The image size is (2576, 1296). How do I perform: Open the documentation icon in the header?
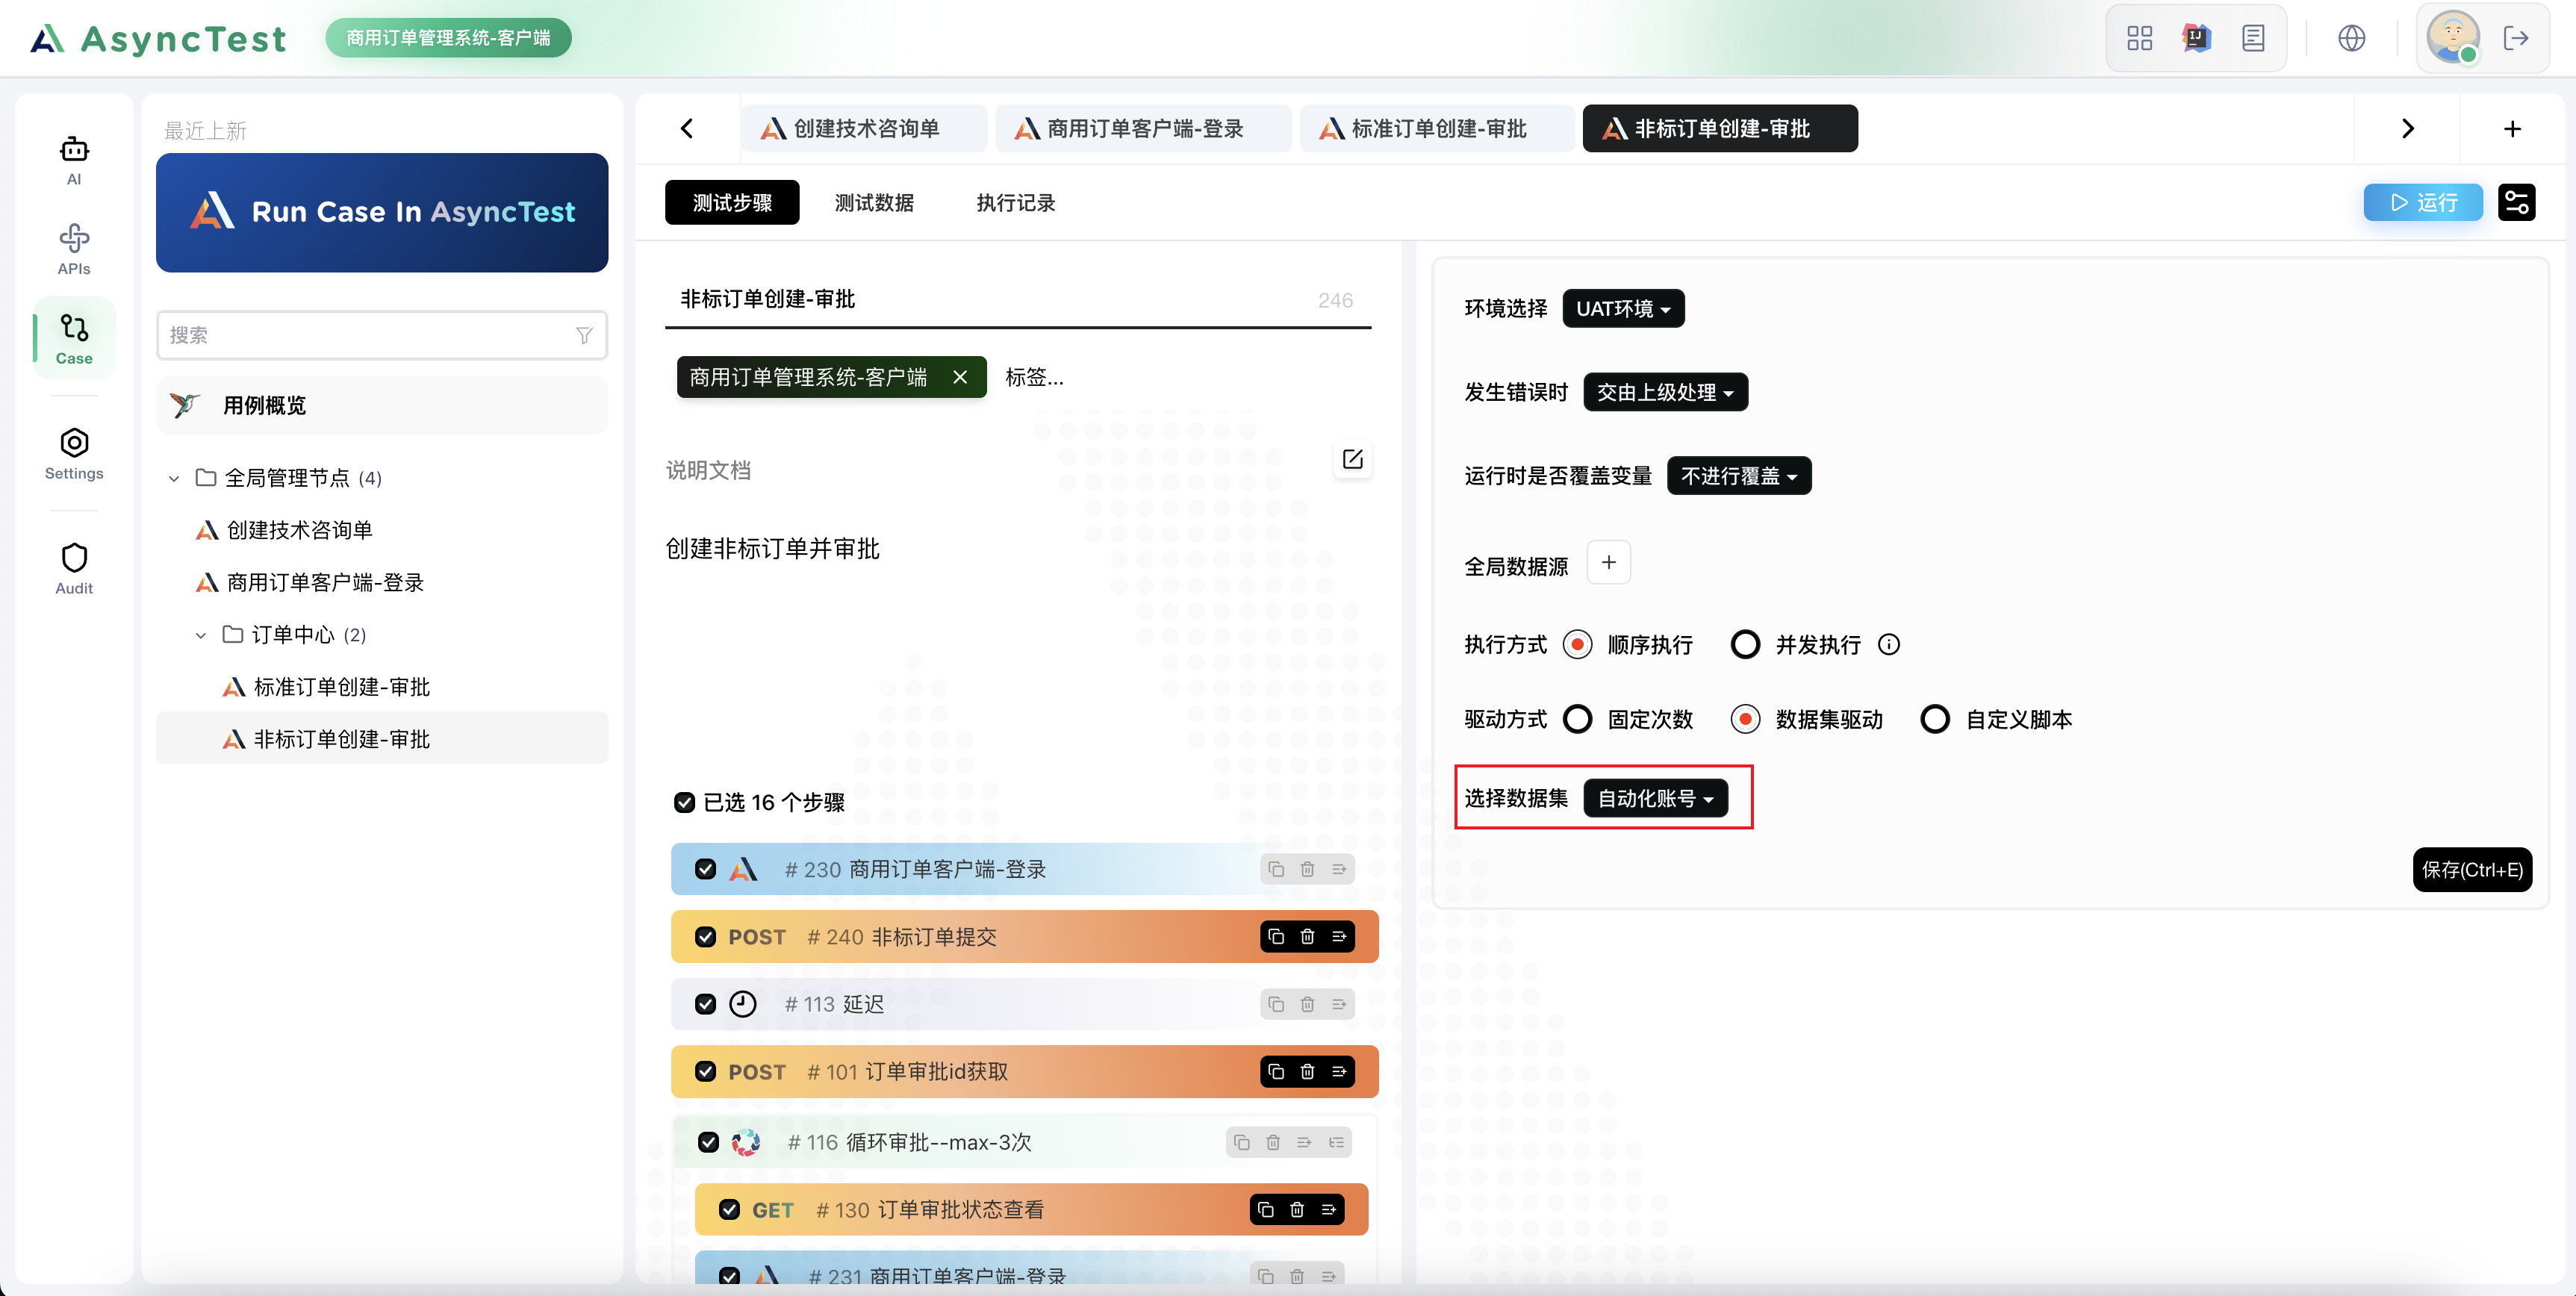pos(2254,37)
